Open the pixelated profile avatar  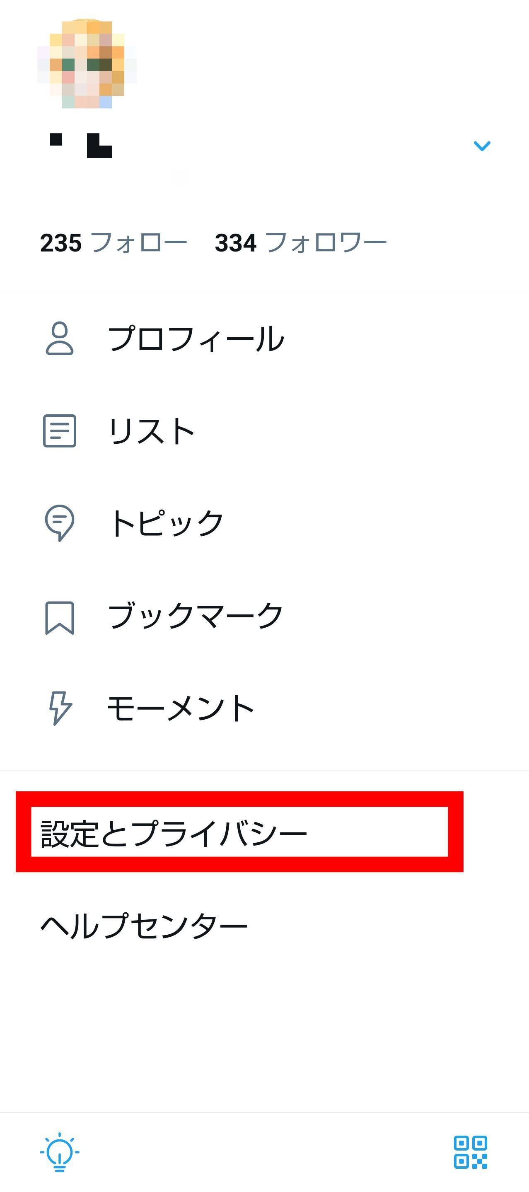coord(87,64)
